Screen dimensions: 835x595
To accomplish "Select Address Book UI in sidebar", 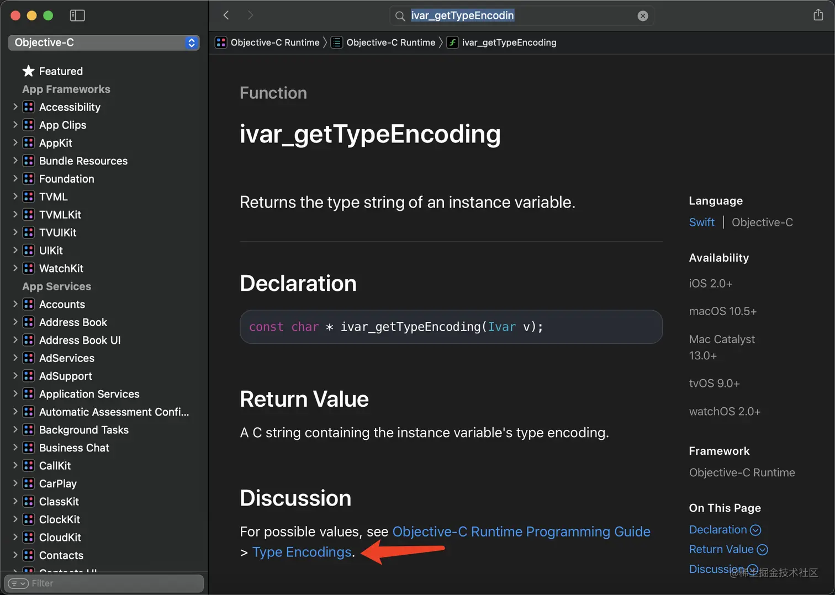I will 80,340.
